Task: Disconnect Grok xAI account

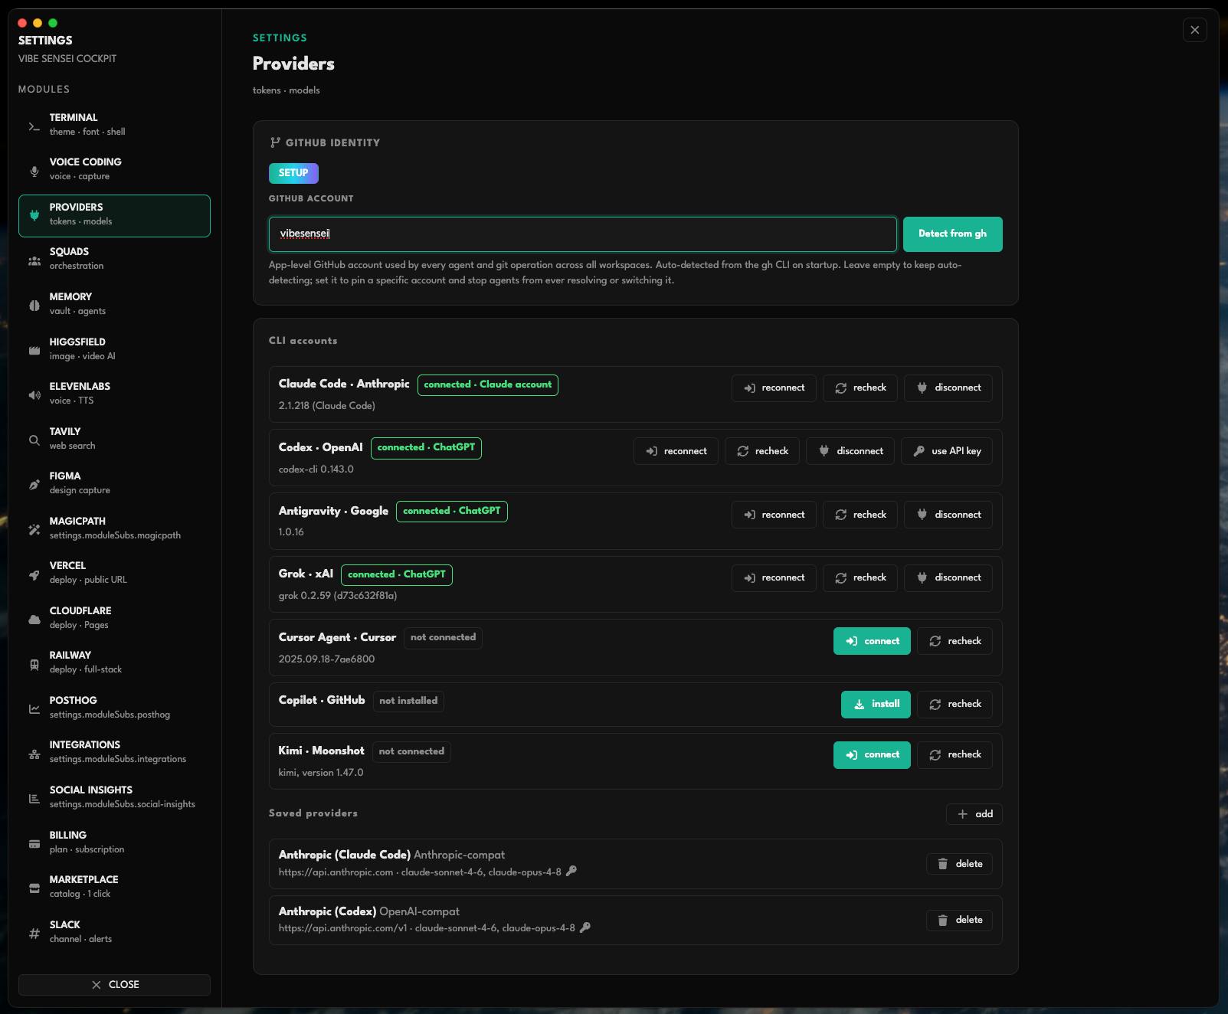Action: click(x=948, y=578)
